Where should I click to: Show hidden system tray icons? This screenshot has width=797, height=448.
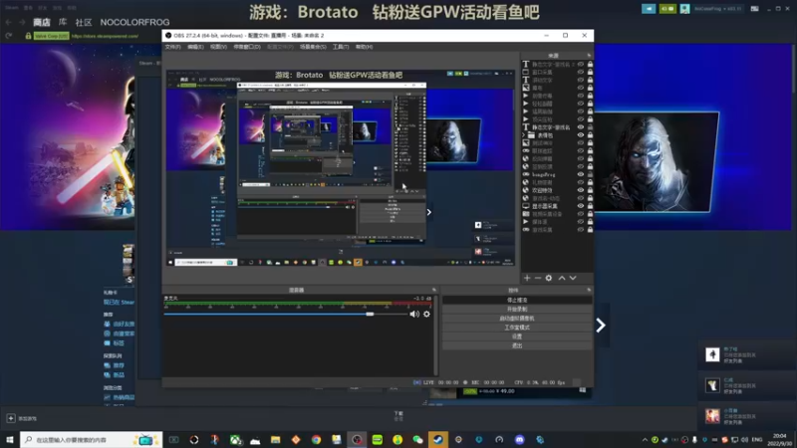pyautogui.click(x=645, y=440)
